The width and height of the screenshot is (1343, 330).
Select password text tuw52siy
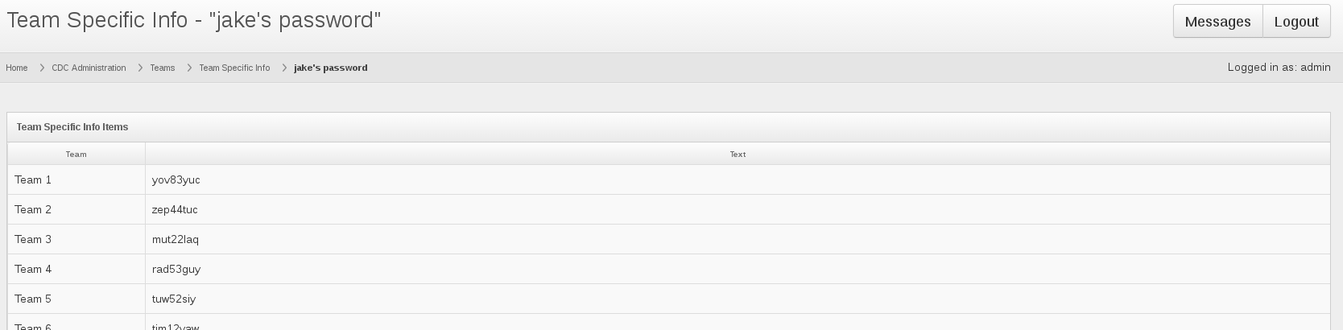tap(174, 299)
